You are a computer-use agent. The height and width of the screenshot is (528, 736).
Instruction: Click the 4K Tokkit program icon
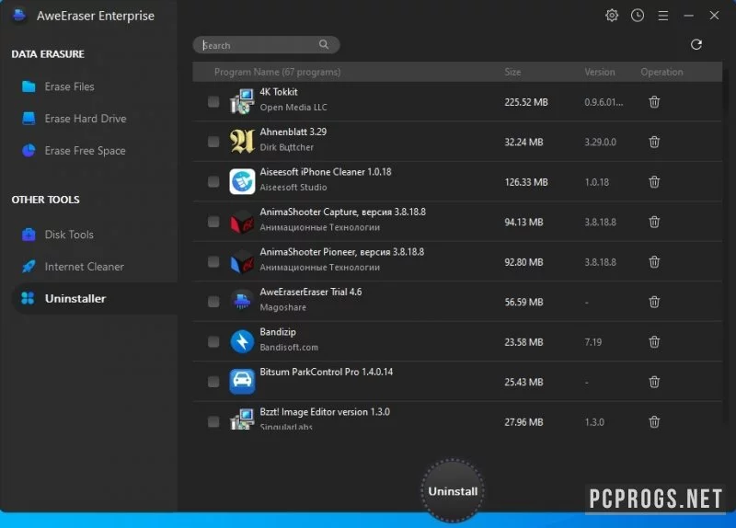[242, 101]
